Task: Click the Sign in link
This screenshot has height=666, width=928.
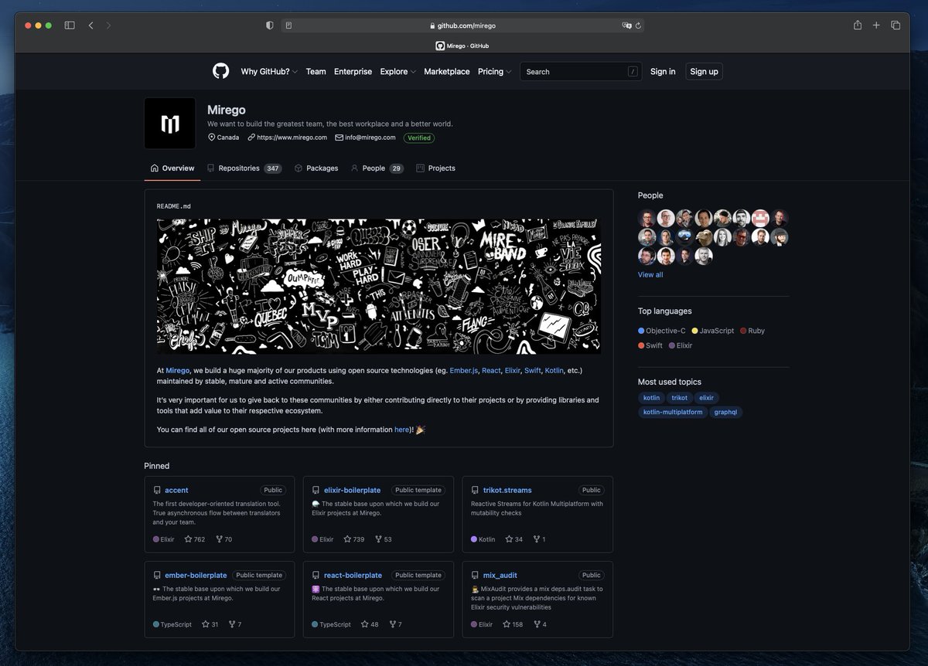Action: point(663,72)
